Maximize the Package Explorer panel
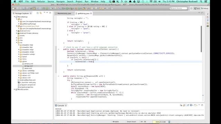This screenshot has width=221, height=124. [x=50, y=13]
